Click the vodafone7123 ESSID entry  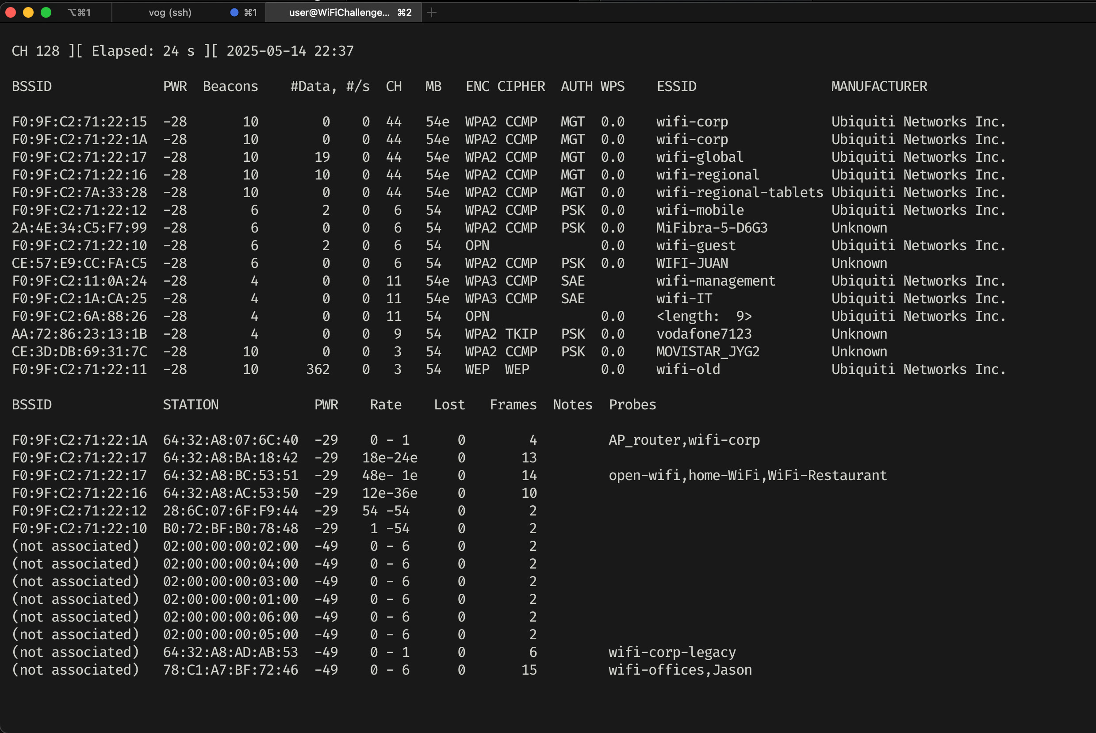704,334
